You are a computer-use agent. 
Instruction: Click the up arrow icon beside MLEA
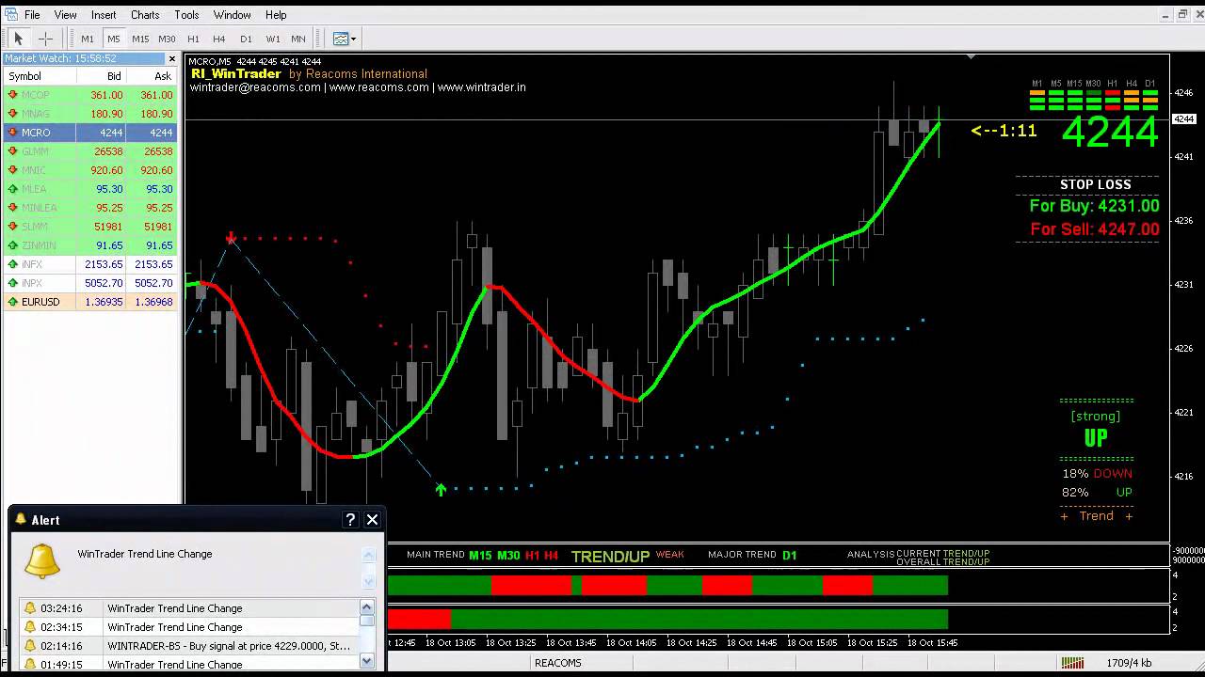point(12,189)
